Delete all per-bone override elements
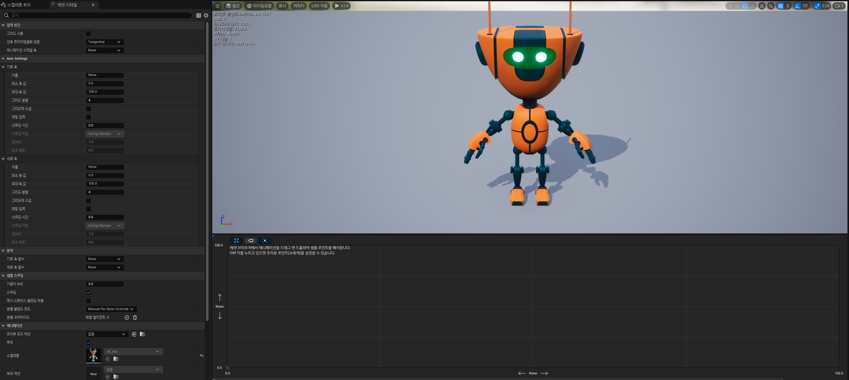This screenshot has width=849, height=380. [135, 318]
